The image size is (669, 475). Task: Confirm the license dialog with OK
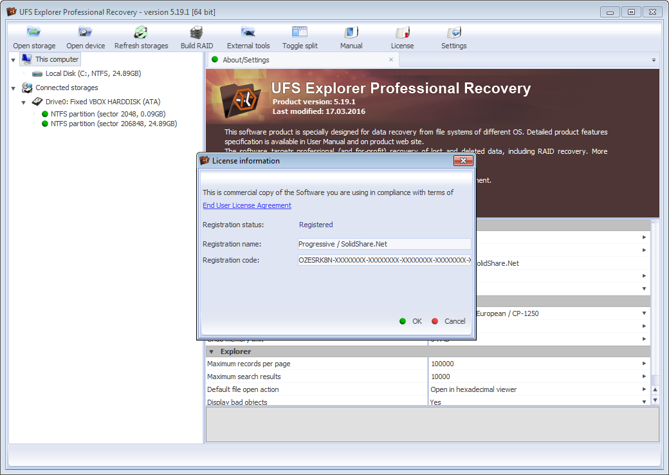pyautogui.click(x=411, y=321)
